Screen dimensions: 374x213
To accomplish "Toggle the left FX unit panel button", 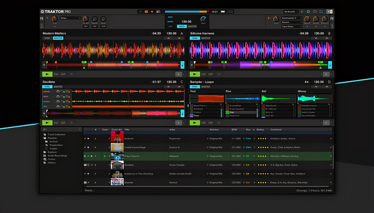I will click(42, 19).
